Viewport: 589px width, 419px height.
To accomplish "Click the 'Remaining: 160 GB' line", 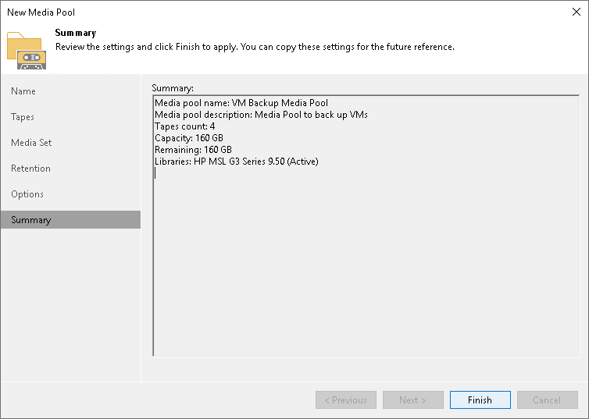I will point(193,149).
